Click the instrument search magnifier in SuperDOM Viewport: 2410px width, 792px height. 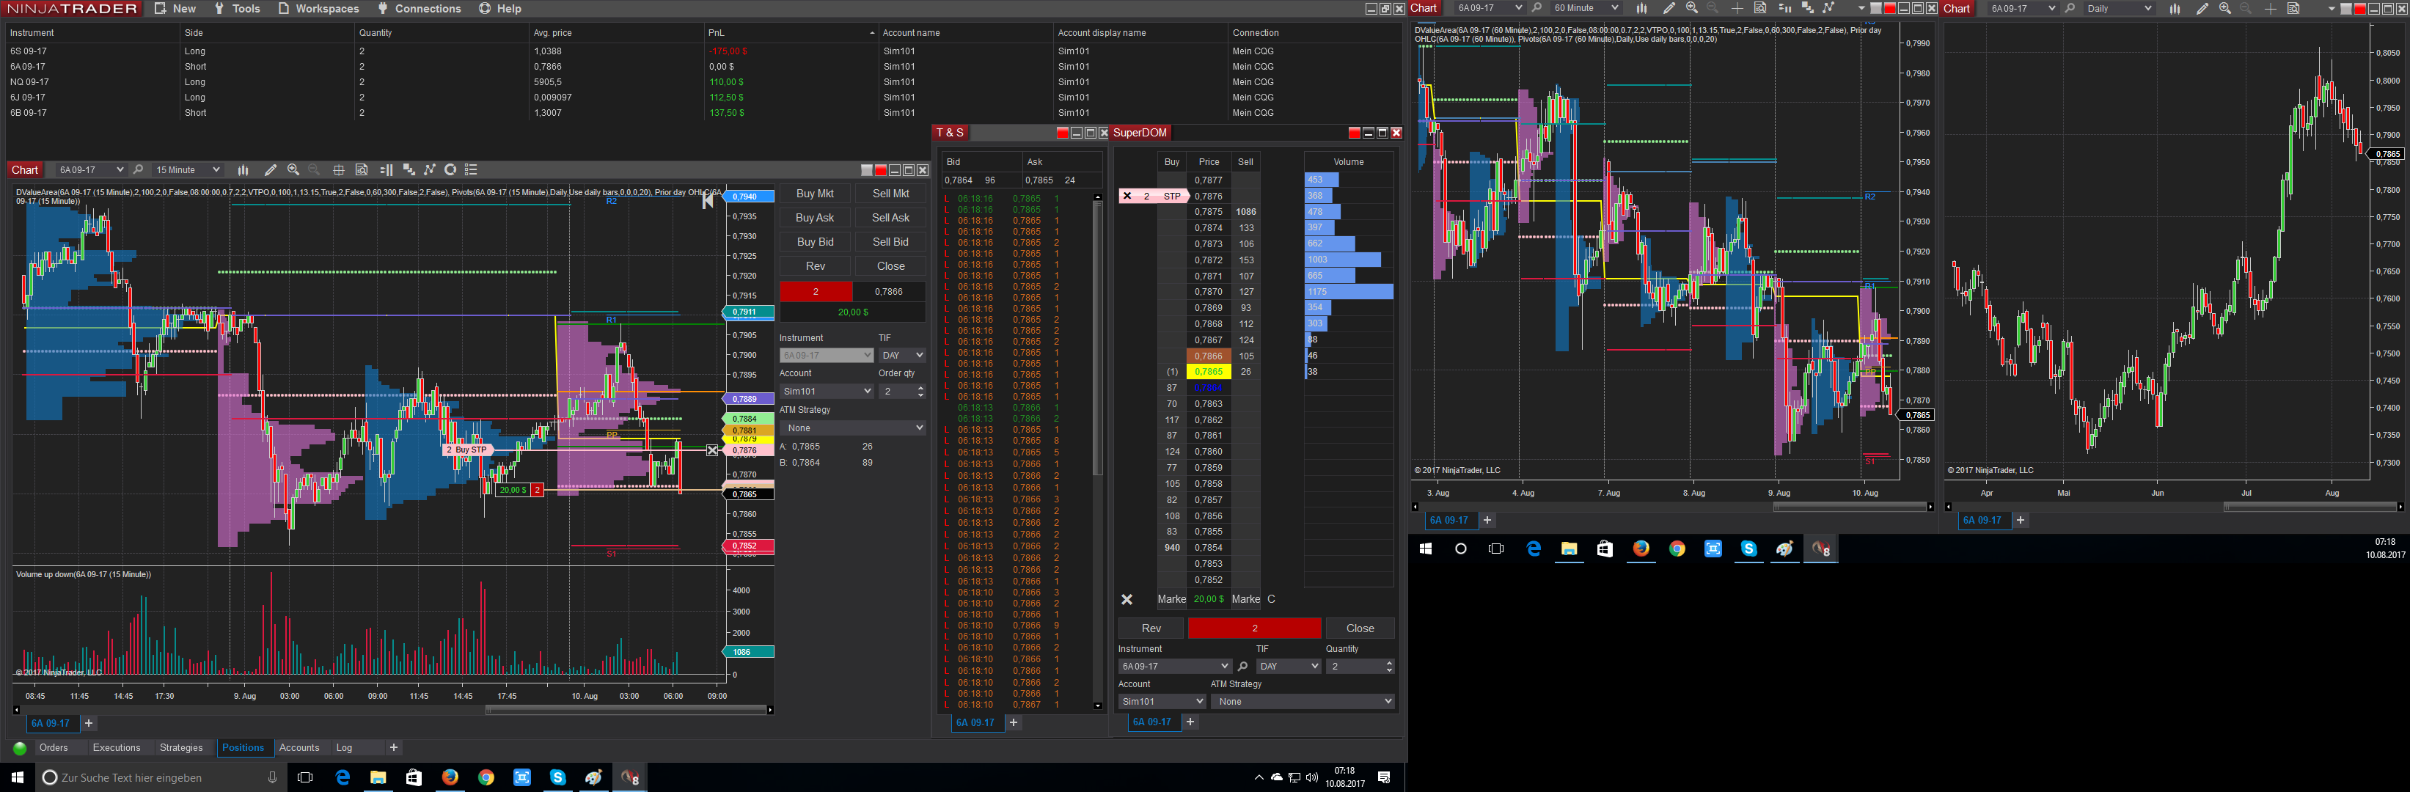[1242, 667]
